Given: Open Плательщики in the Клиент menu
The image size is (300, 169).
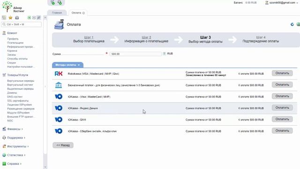Looking at the screenshot, I should pyautogui.click(x=15, y=43).
